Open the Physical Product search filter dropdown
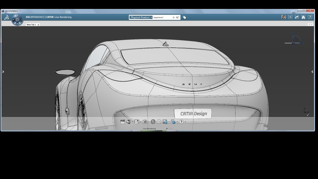 click(141, 18)
